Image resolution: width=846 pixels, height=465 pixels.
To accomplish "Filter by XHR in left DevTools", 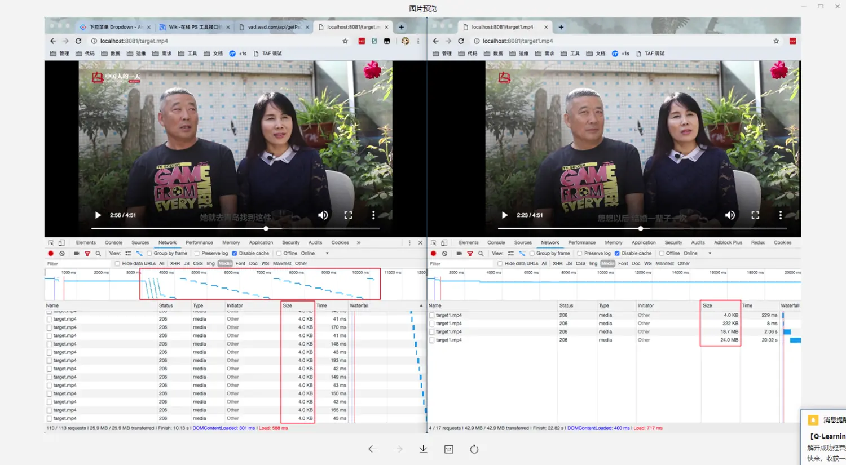I will 175,264.
